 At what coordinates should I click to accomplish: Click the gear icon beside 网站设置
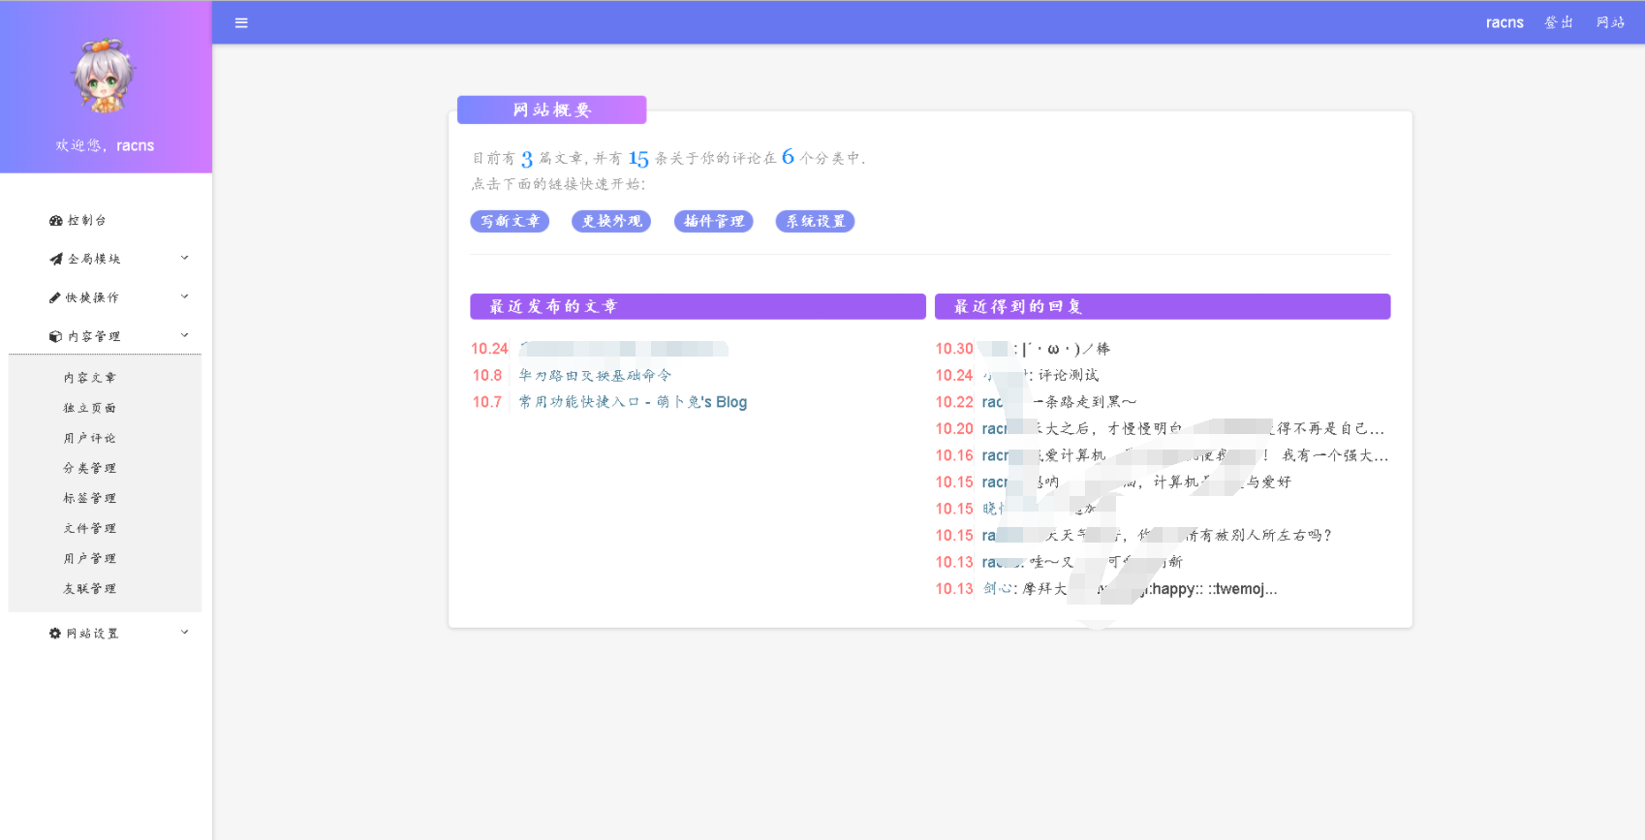55,634
